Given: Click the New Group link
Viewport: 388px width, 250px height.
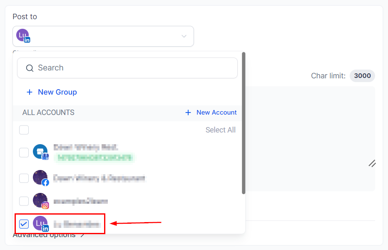Looking at the screenshot, I should (57, 92).
